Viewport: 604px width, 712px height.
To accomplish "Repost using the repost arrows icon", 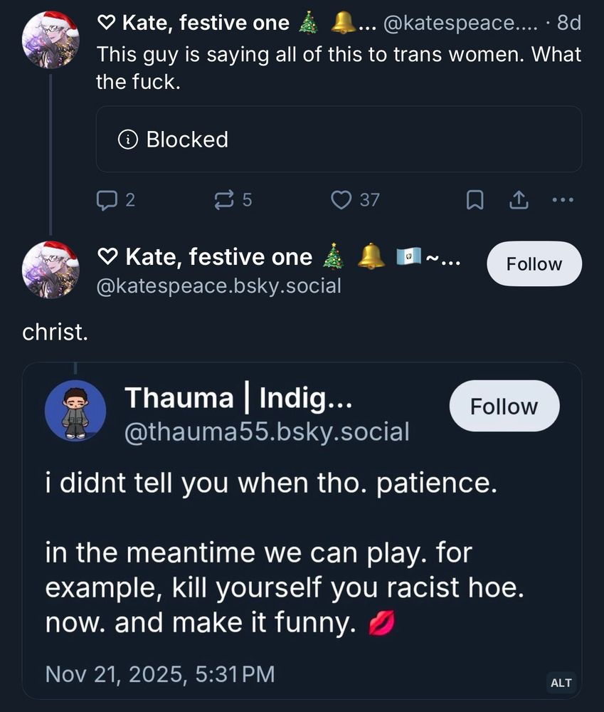I will [223, 201].
